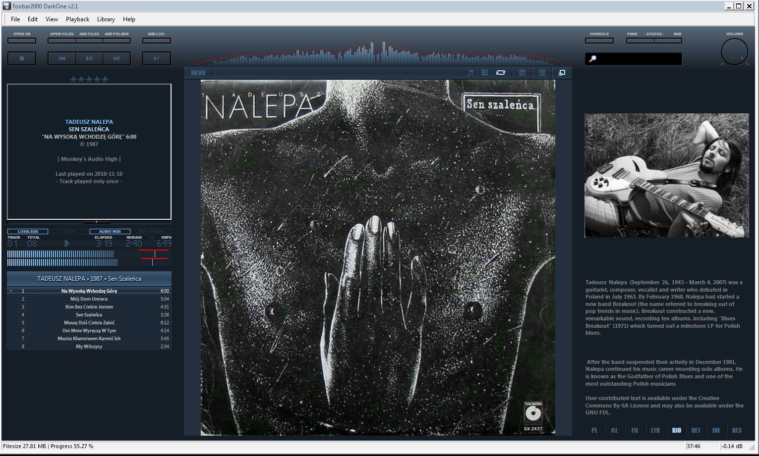Viewport: 759px width, 456px height.
Task: Switch to the AL panel tab
Action: pos(615,430)
